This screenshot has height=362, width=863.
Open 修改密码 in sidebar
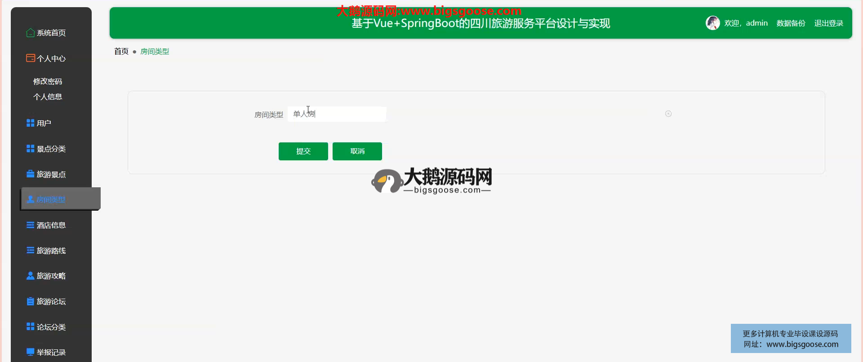[48, 81]
